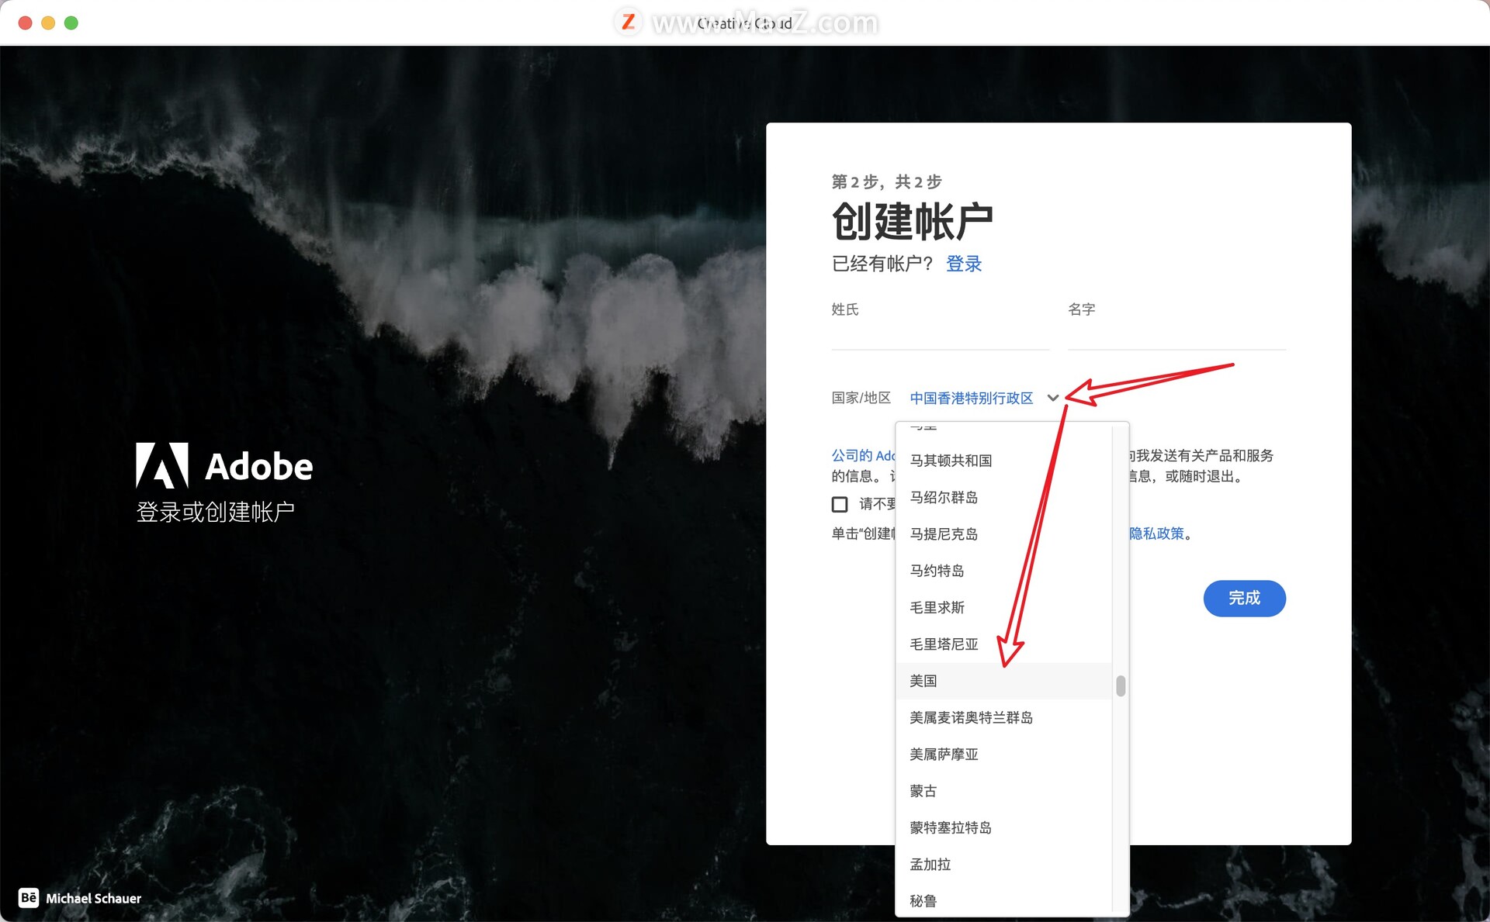Choose 马其顿共和国 from the list
Viewport: 1490px width, 922px height.
(1004, 461)
